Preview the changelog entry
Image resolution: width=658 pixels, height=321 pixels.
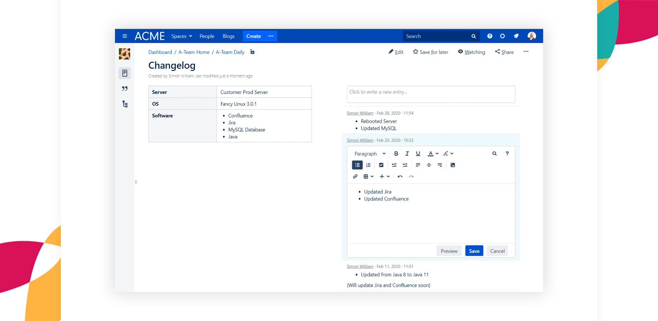tap(449, 251)
